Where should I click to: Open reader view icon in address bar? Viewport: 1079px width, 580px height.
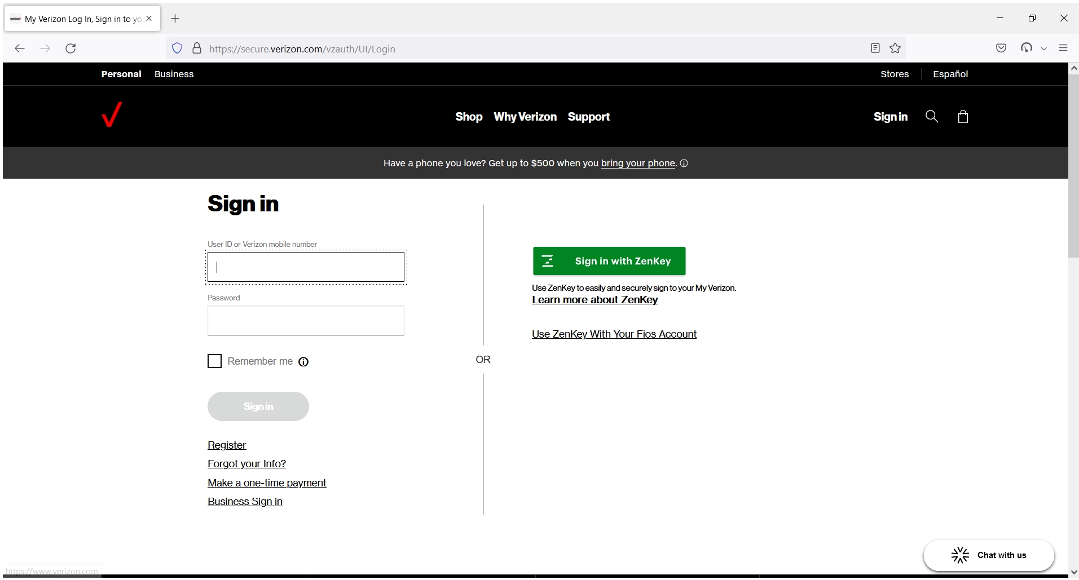(x=875, y=48)
